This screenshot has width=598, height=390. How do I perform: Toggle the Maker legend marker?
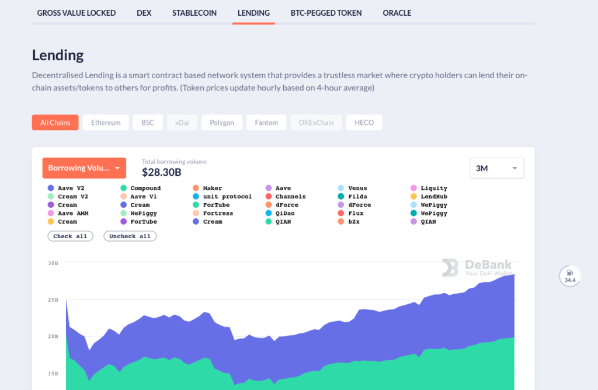pyautogui.click(x=196, y=188)
